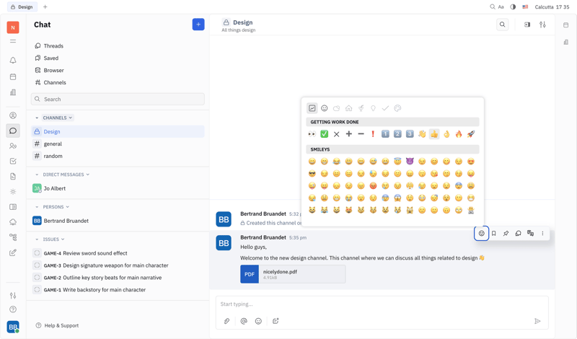Select the chat bubble app icon
577x339 pixels.
pos(13,131)
